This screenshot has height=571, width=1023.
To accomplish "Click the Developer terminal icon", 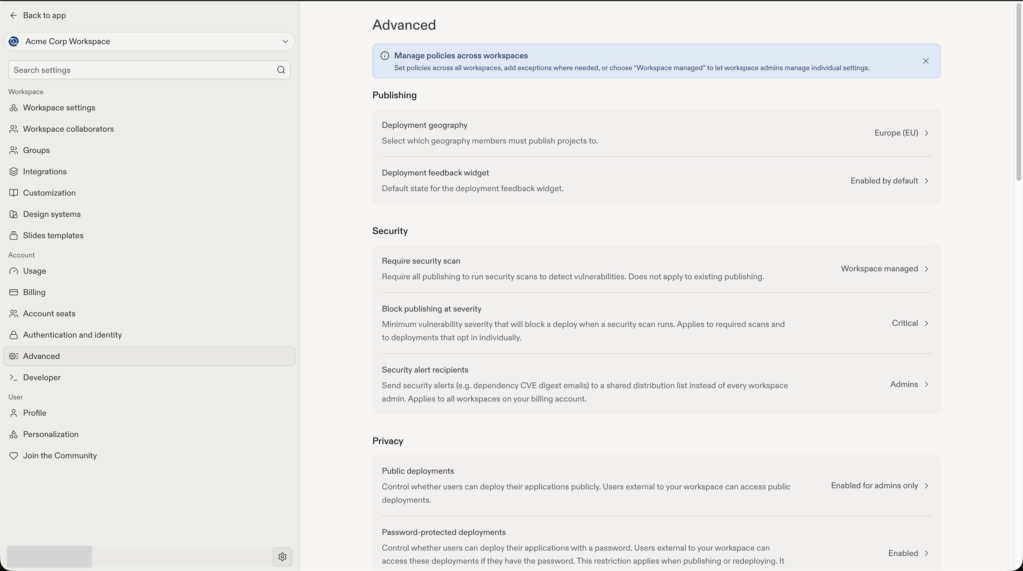I will pyautogui.click(x=14, y=378).
